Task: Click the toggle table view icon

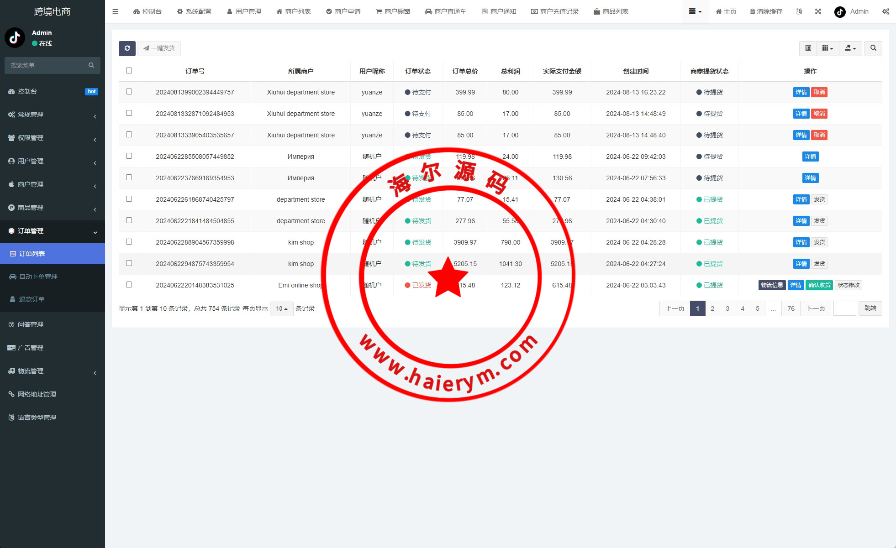Action: 808,48
